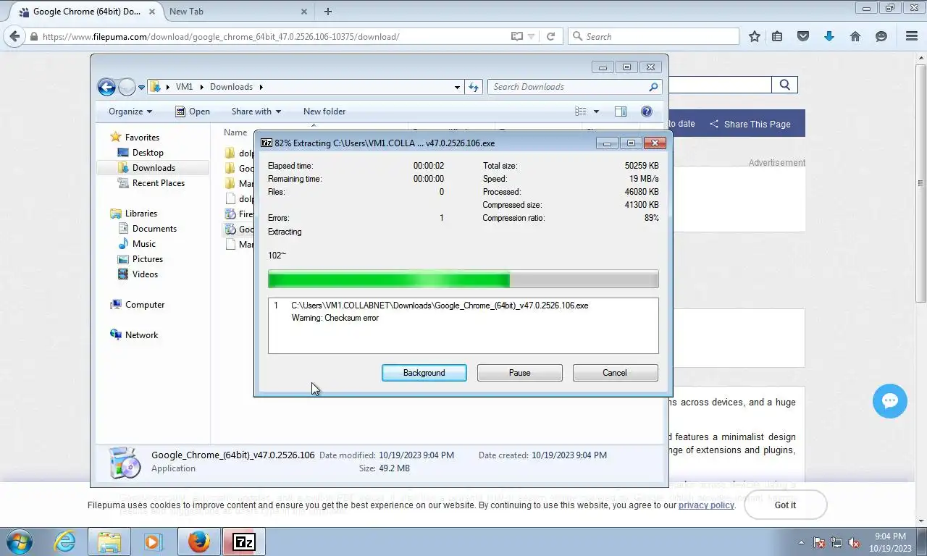The width and height of the screenshot is (927, 556).
Task: Open Documents library
Action: click(154, 229)
